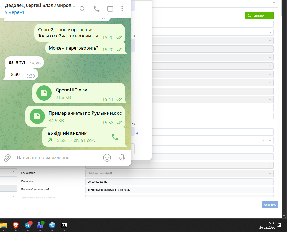The width and height of the screenshot is (287, 232).
Task: Open the Кем создано dropdown
Action: [x=270, y=174]
